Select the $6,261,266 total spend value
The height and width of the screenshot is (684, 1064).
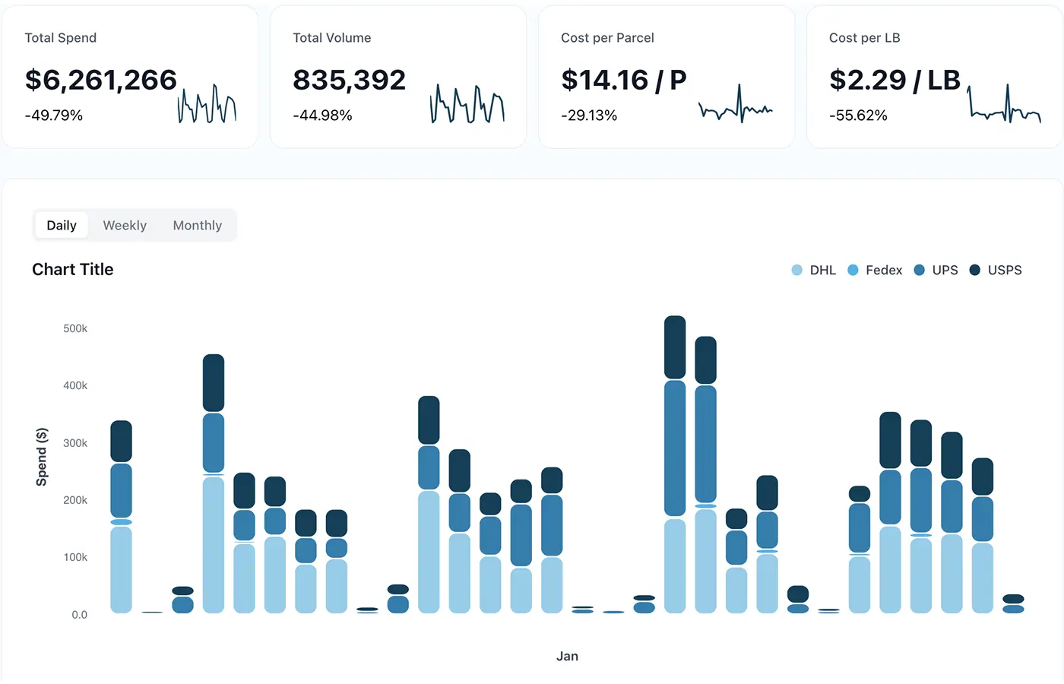[x=101, y=80]
